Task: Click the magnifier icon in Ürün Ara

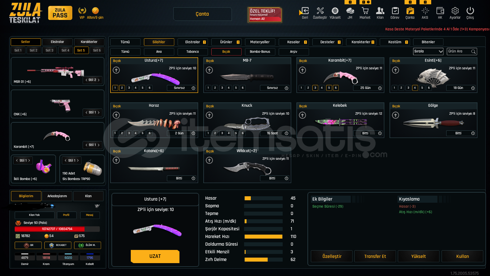Action: [473, 52]
